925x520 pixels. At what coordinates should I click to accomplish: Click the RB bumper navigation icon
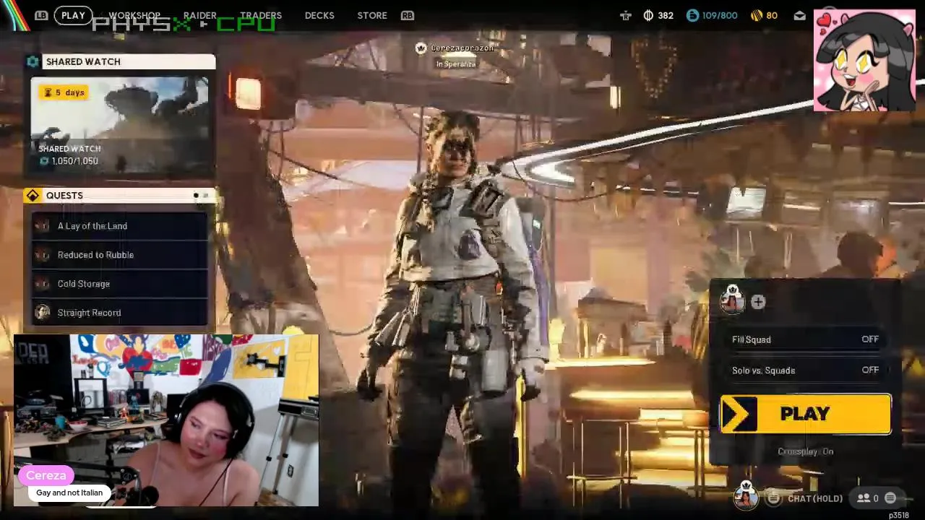[408, 15]
